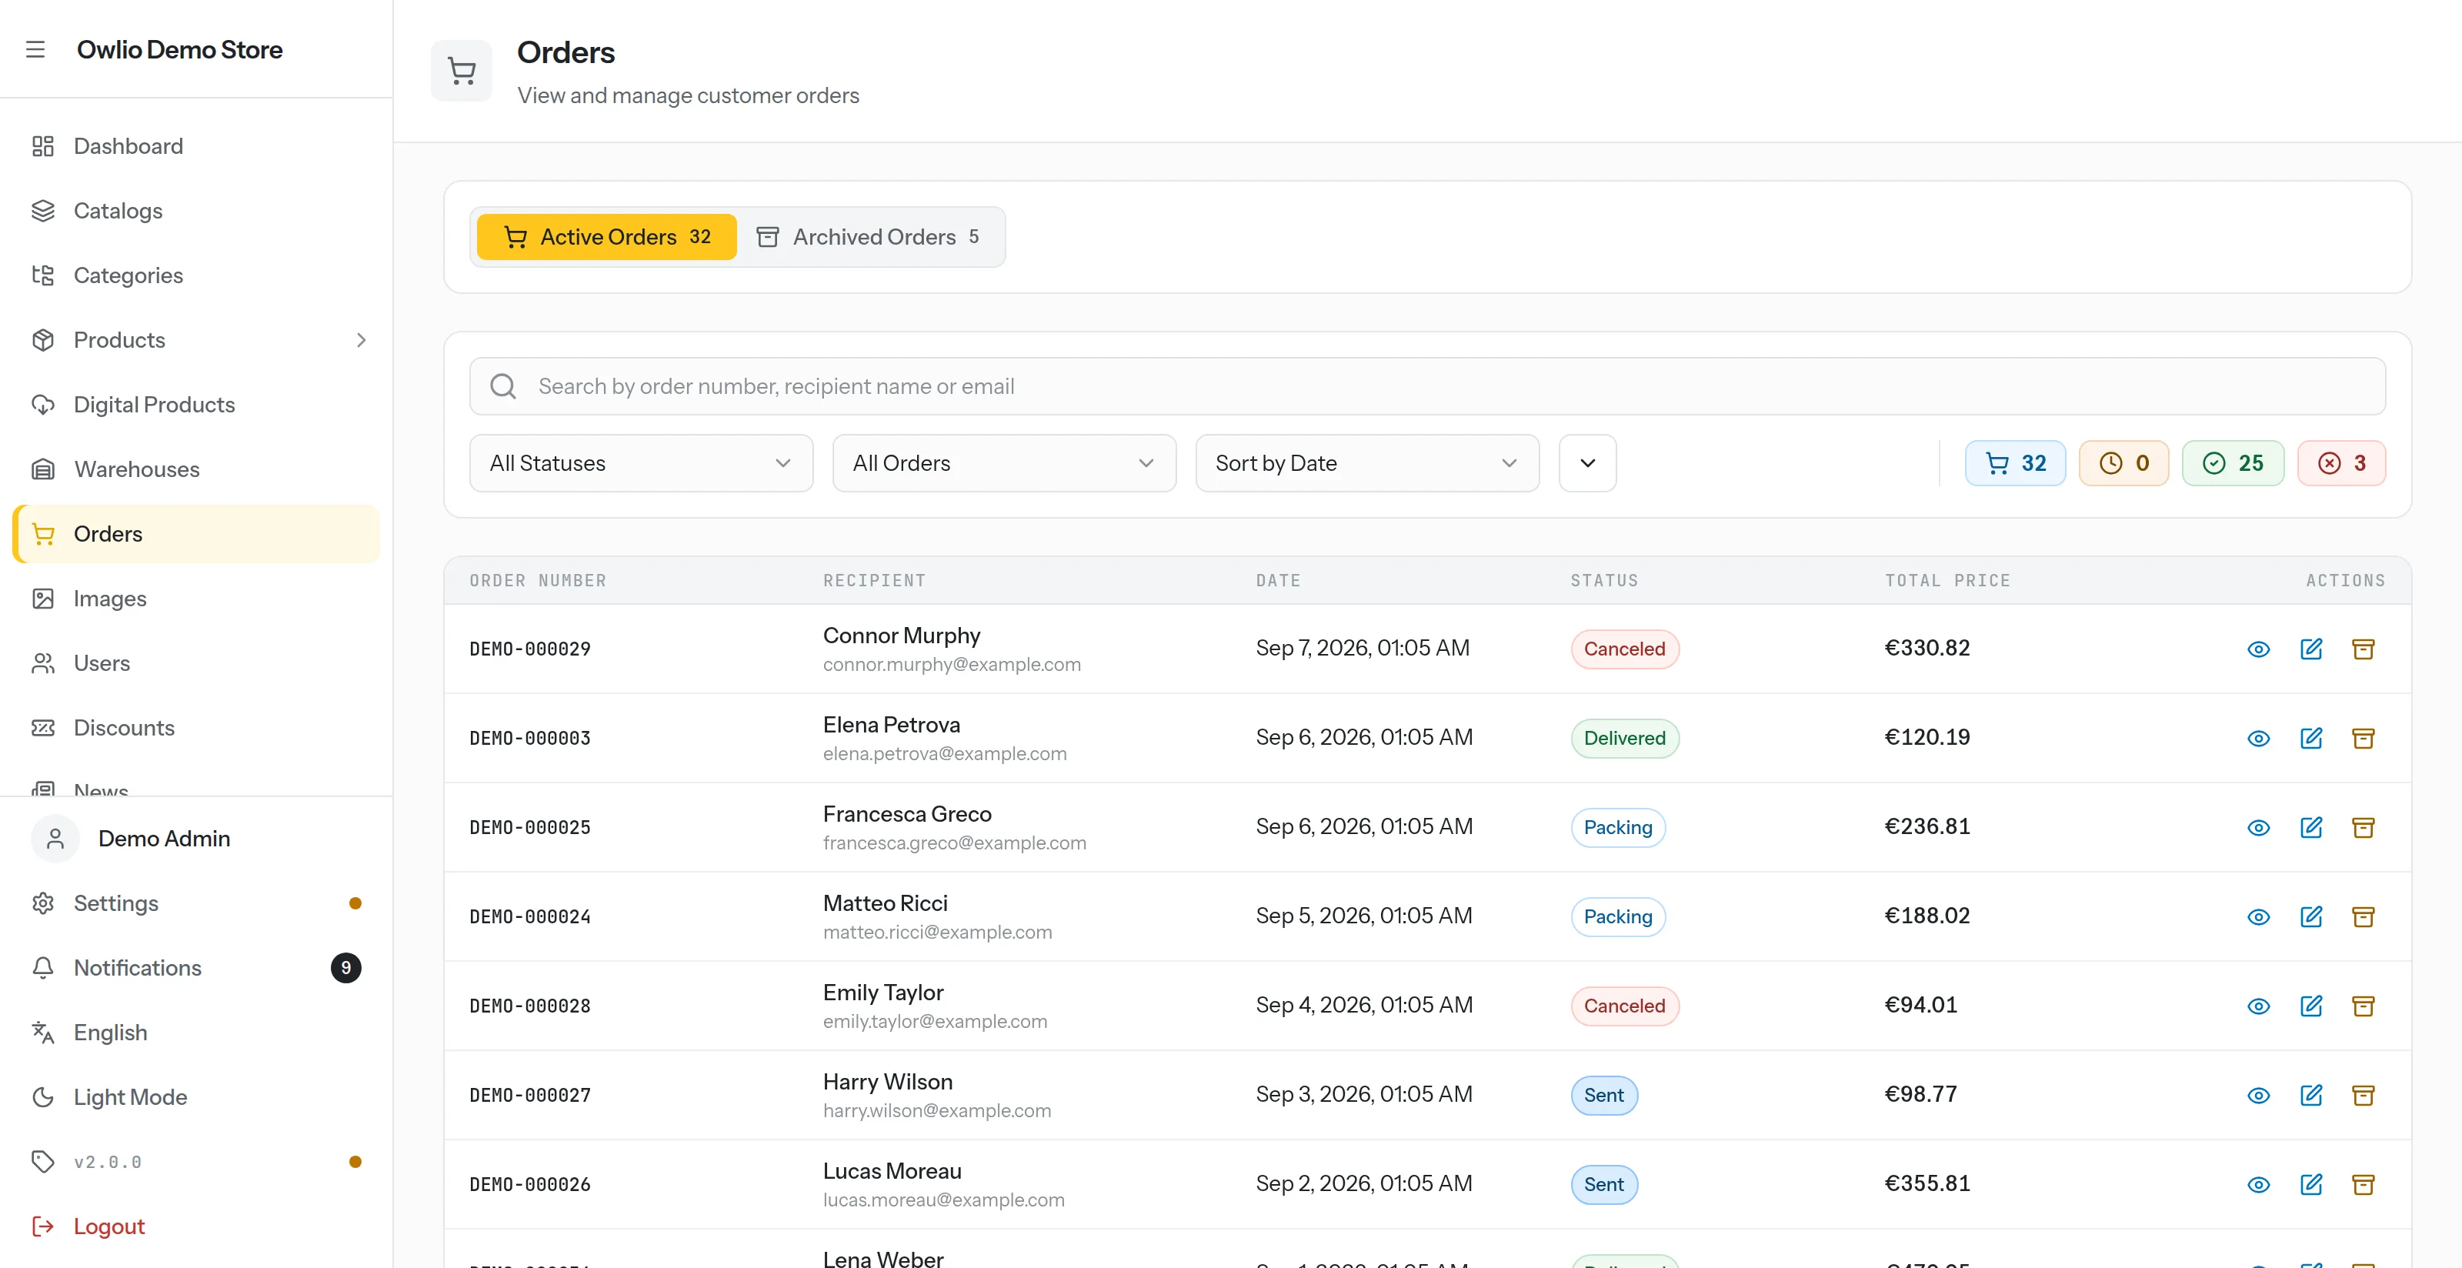Click the Orders header cart icon

pos(462,71)
